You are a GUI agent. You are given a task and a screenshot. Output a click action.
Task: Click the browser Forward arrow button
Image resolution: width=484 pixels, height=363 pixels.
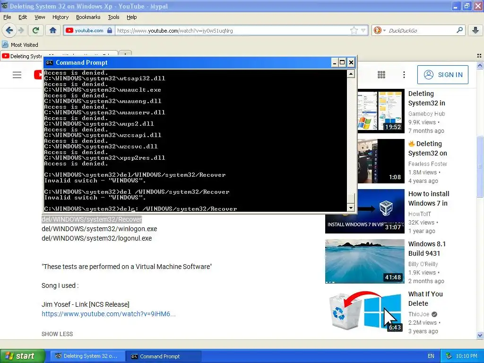click(x=21, y=30)
